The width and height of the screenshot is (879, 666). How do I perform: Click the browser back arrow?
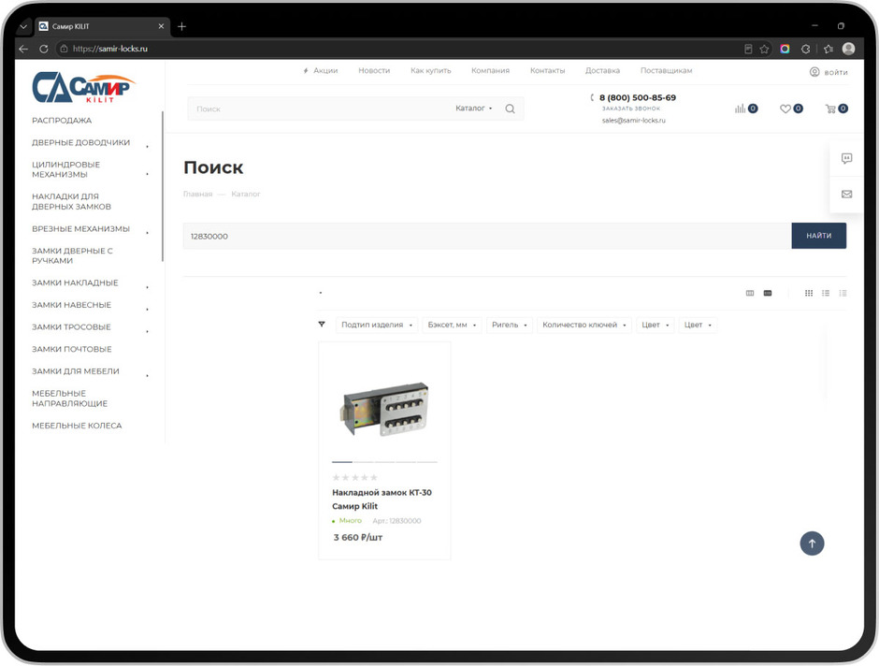23,49
